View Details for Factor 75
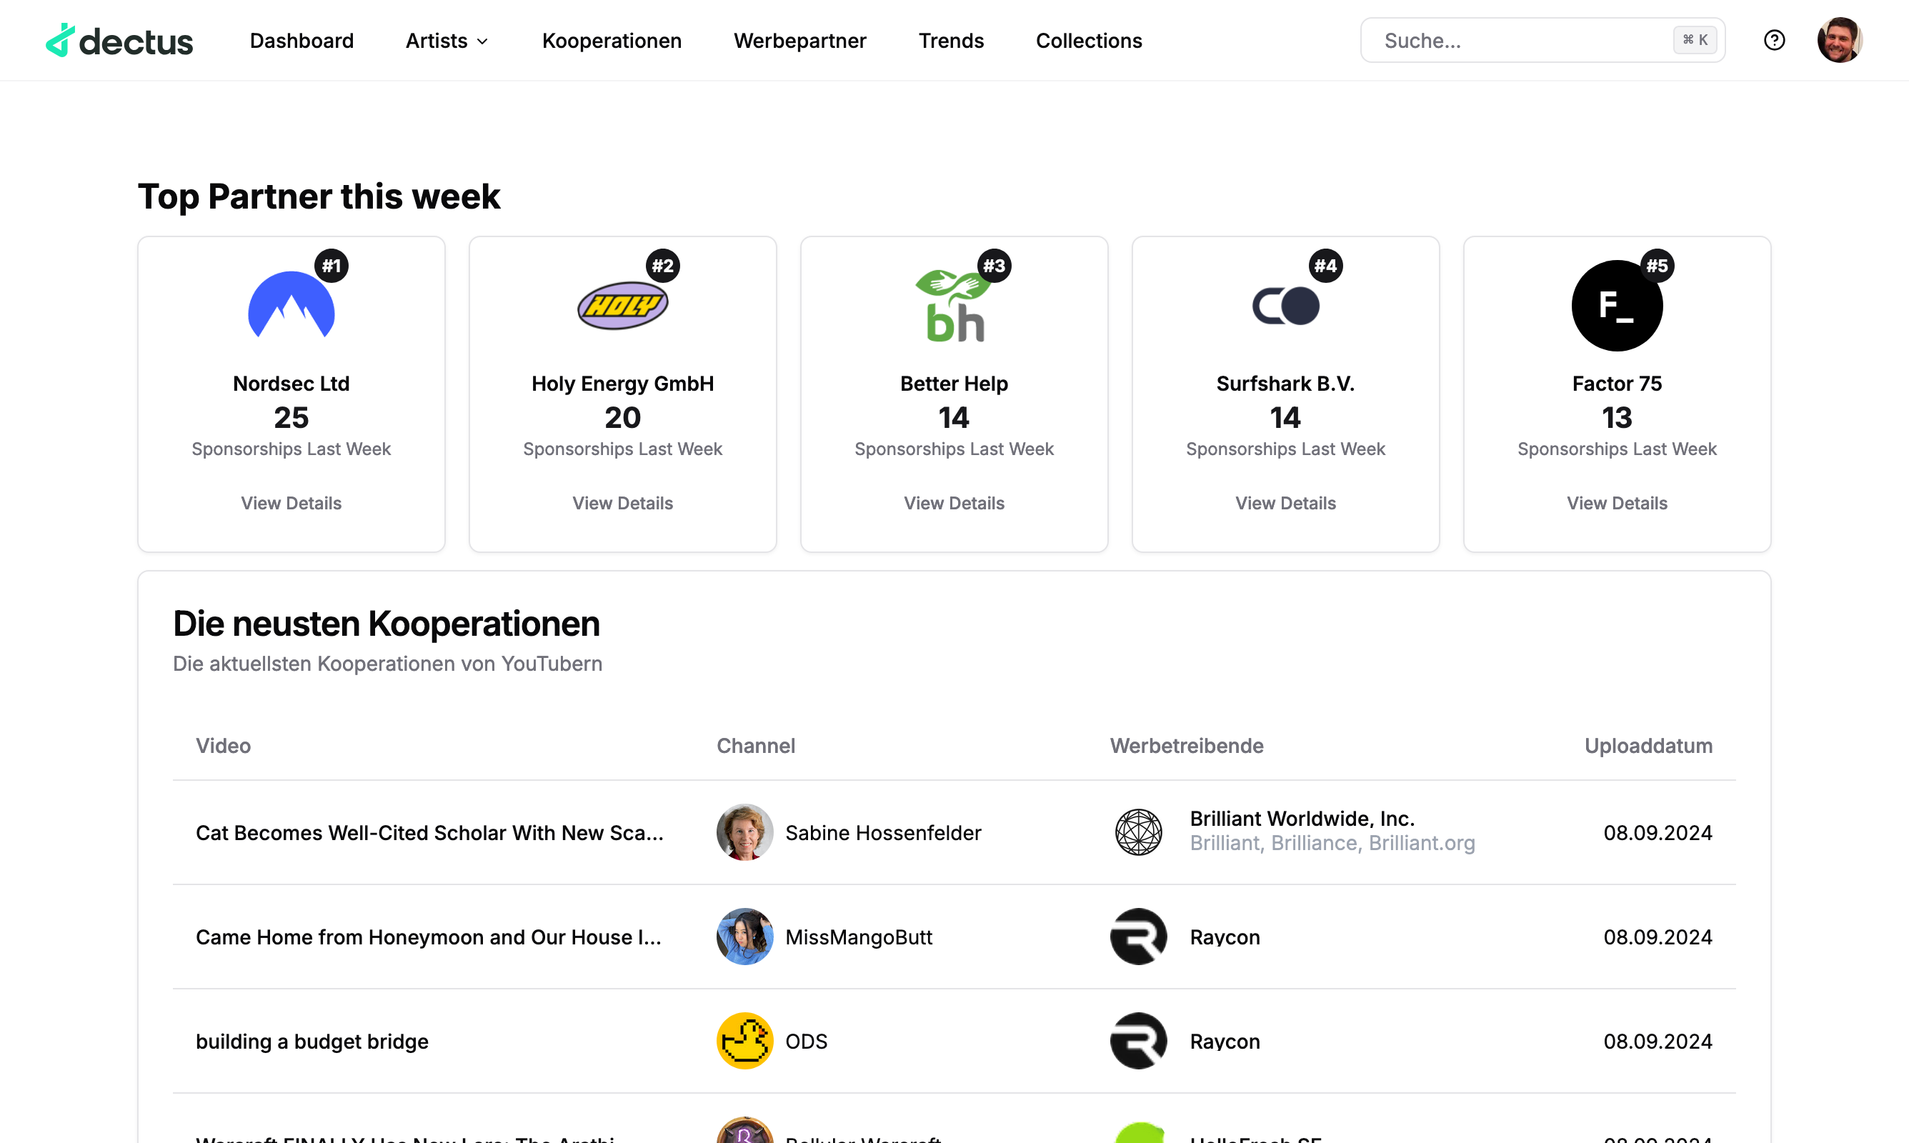The width and height of the screenshot is (1909, 1143). point(1616,502)
